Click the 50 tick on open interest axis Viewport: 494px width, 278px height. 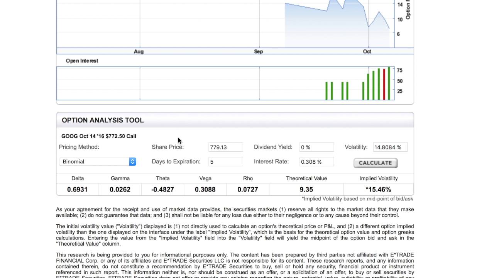pos(399,81)
